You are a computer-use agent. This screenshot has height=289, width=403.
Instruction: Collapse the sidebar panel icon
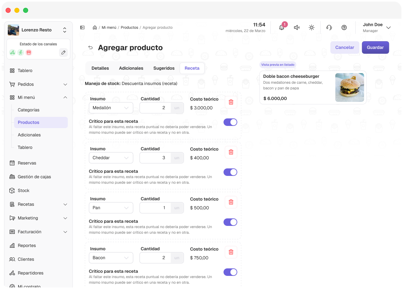pyautogui.click(x=82, y=27)
